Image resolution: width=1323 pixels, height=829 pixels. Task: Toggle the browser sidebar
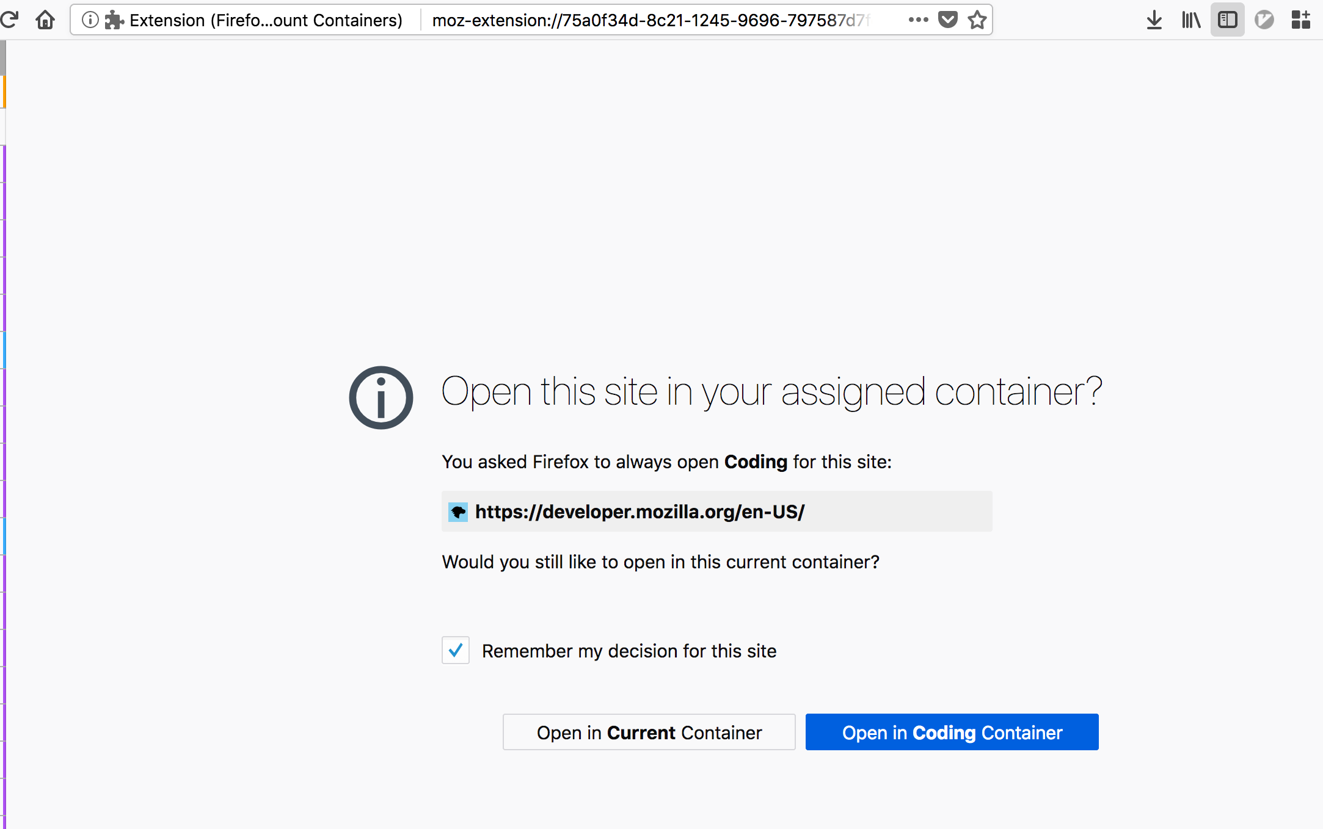pyautogui.click(x=1227, y=20)
